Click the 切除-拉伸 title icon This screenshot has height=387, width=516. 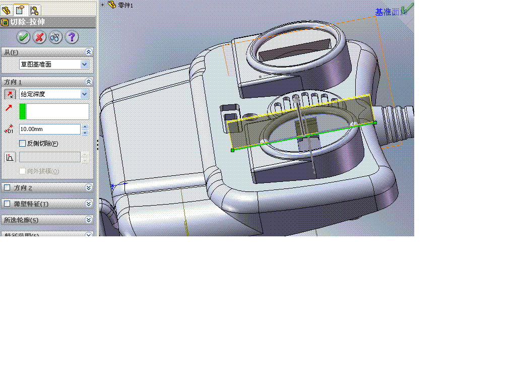click(5, 22)
